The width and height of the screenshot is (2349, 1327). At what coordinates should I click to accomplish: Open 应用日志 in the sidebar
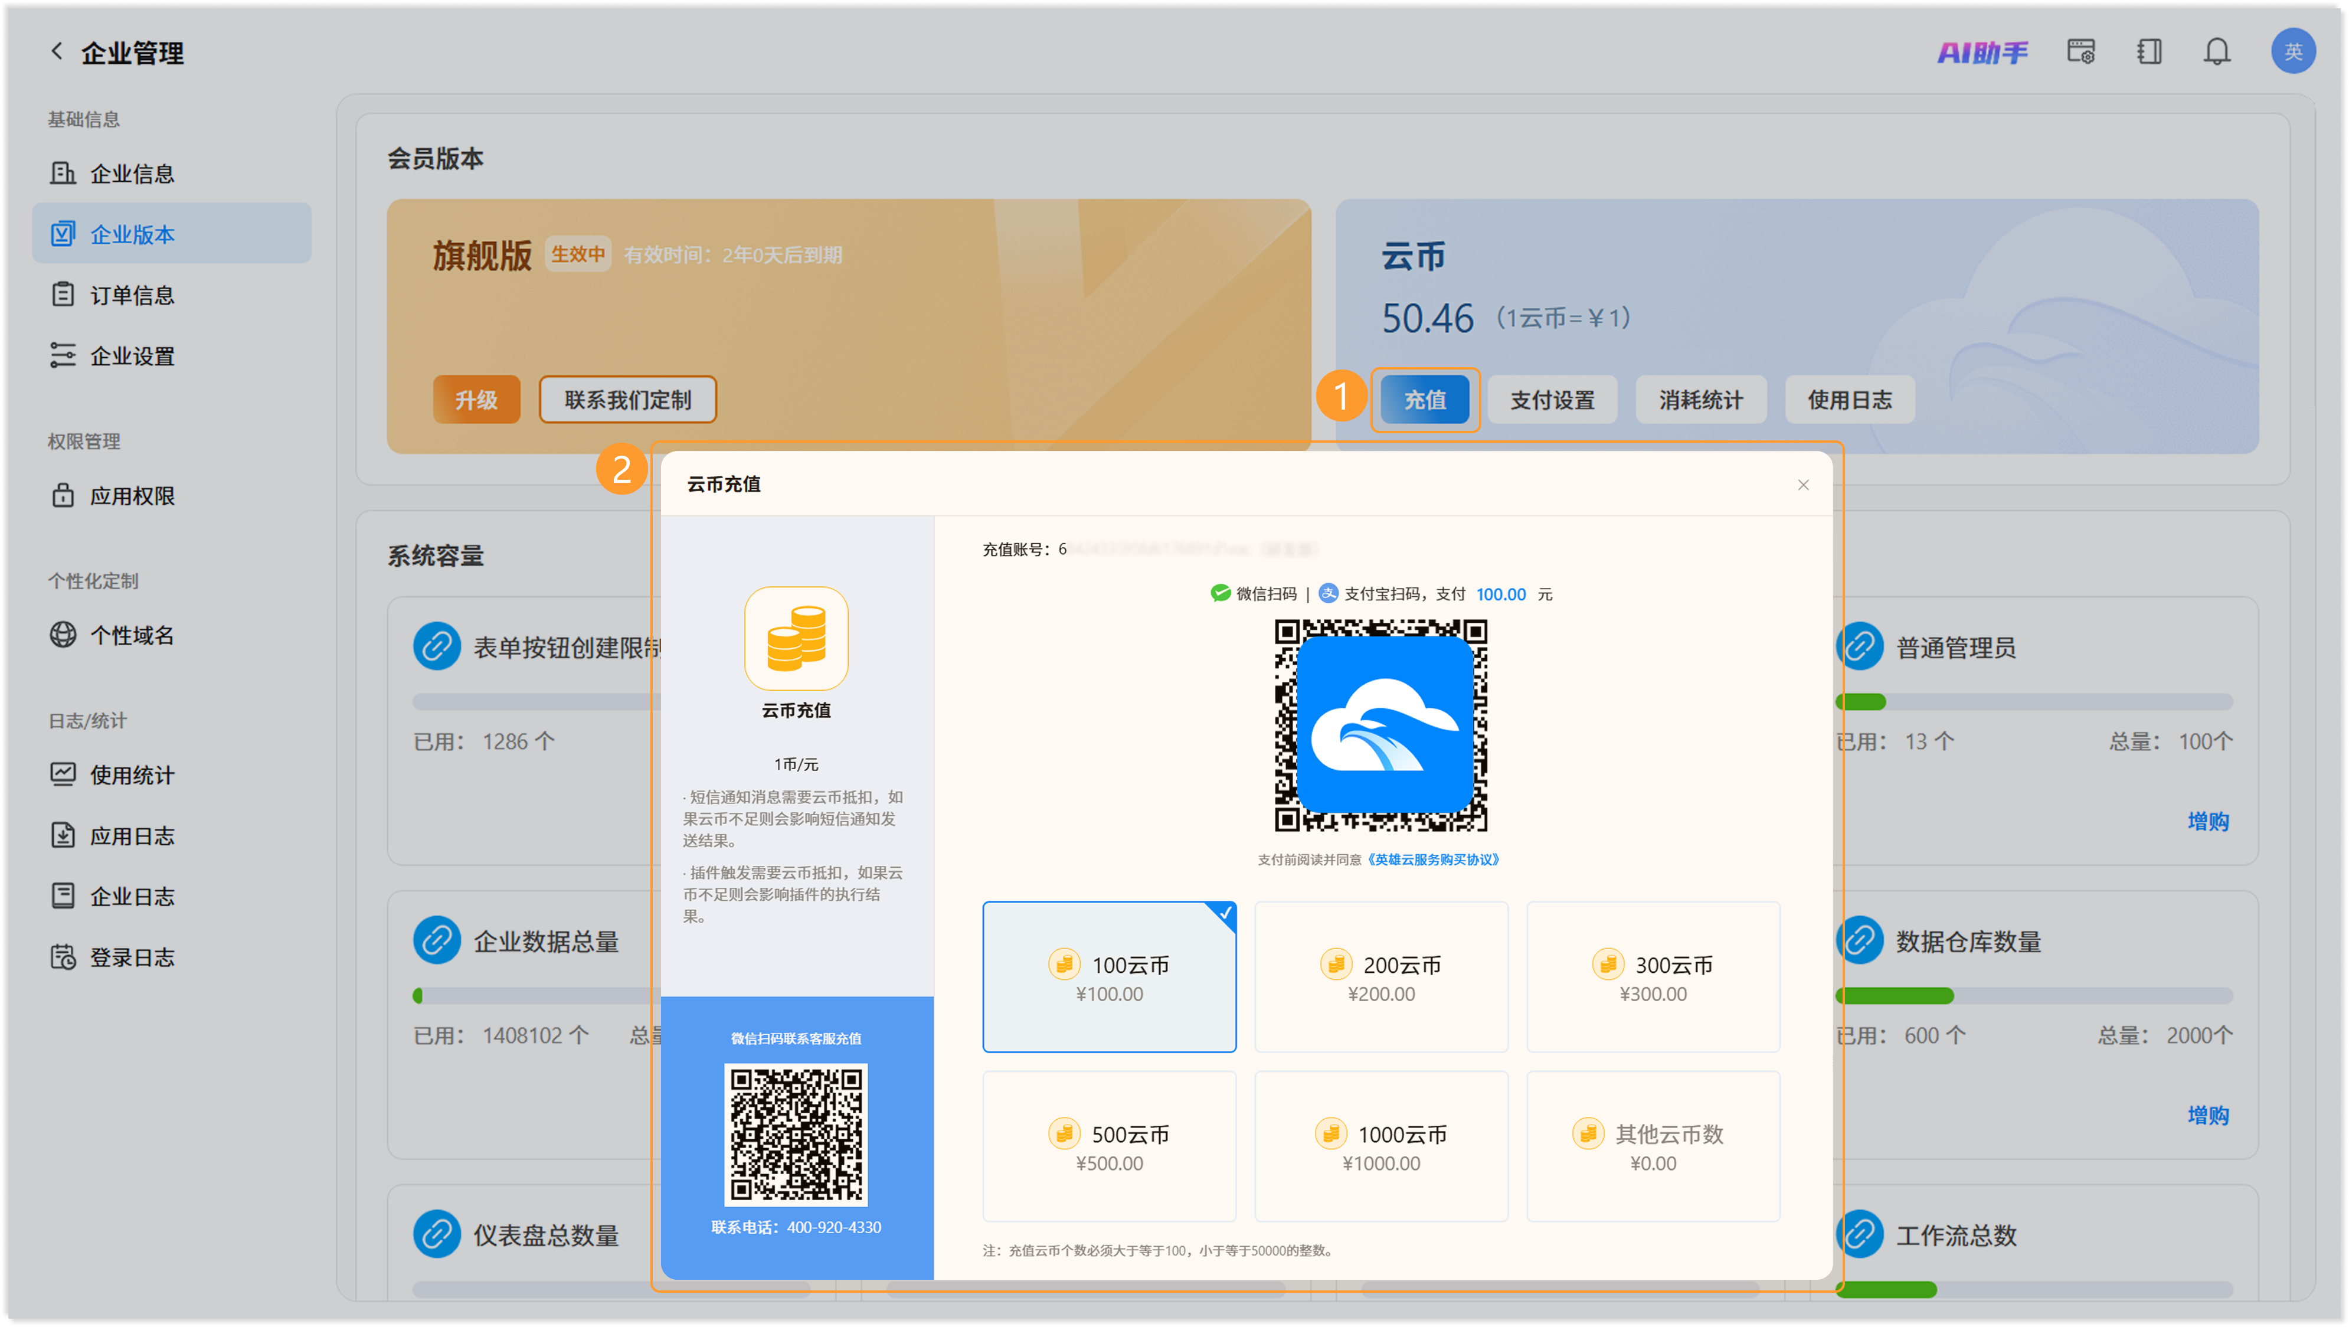[171, 835]
